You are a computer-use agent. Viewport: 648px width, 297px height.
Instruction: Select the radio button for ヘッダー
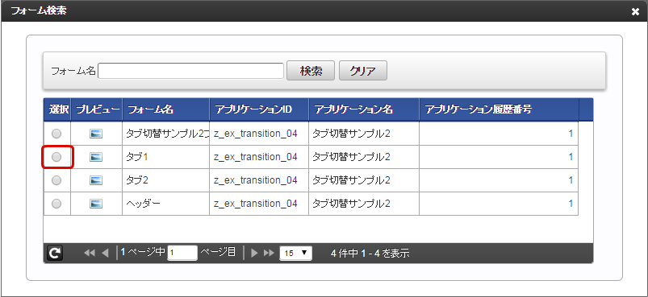click(x=56, y=204)
